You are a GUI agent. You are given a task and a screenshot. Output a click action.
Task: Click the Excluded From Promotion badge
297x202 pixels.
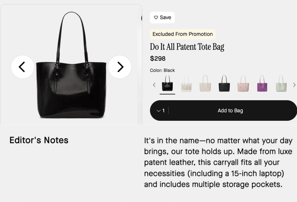(x=182, y=34)
